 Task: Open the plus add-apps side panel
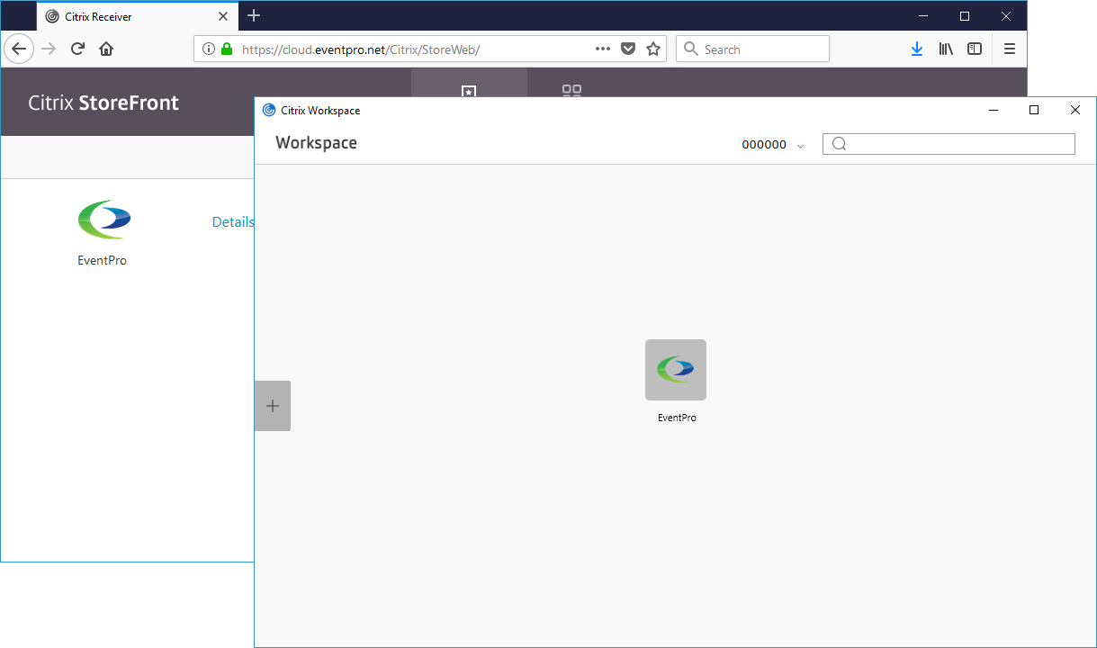[273, 406]
